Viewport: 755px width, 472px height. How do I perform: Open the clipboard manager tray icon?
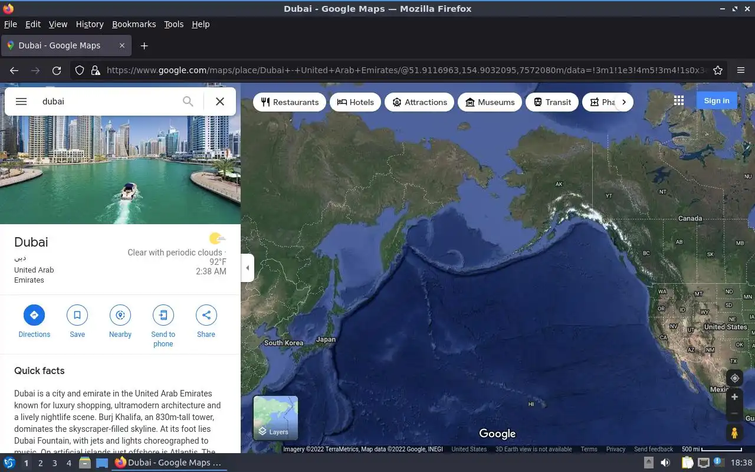click(x=687, y=463)
